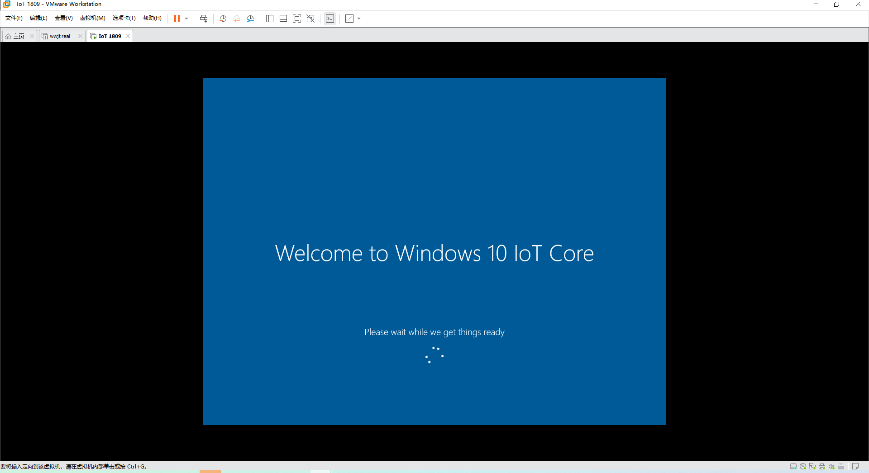Send Ctrl+Alt+Del to the virtual machine
The width and height of the screenshot is (869, 473).
204,19
